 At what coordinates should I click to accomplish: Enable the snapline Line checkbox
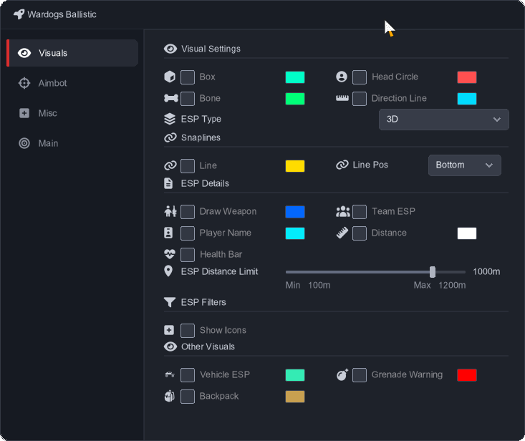click(x=188, y=166)
